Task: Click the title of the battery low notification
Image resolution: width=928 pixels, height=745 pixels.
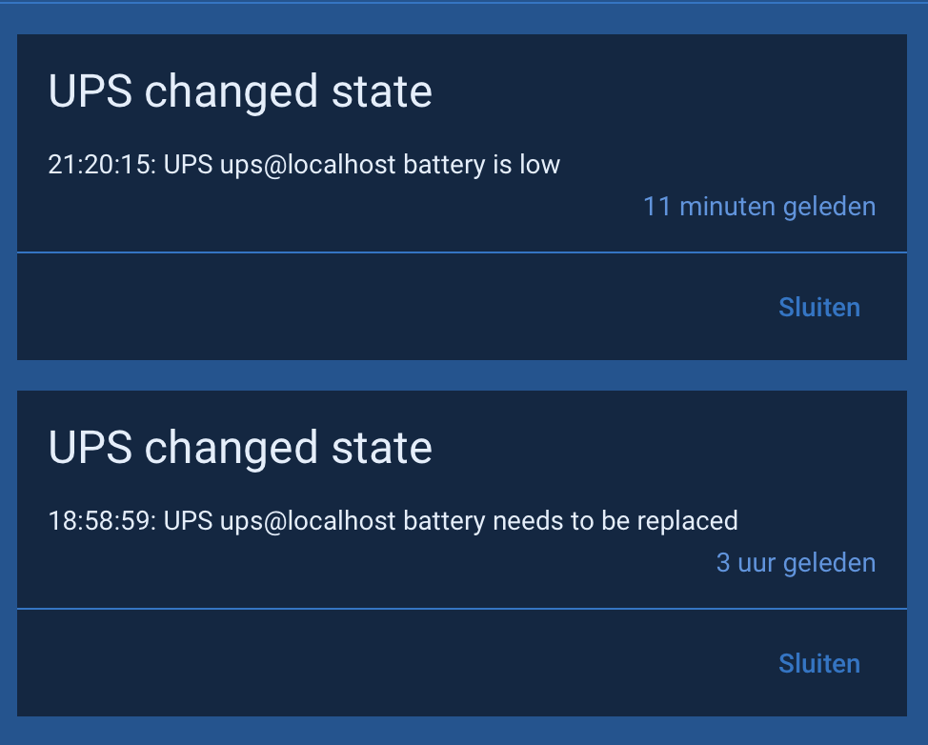Action: pos(240,91)
